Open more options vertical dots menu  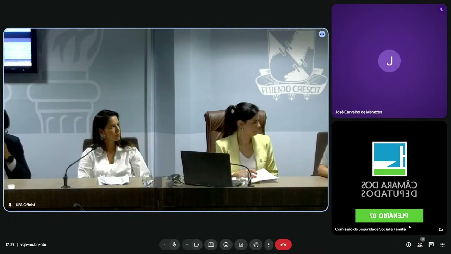[x=268, y=244]
